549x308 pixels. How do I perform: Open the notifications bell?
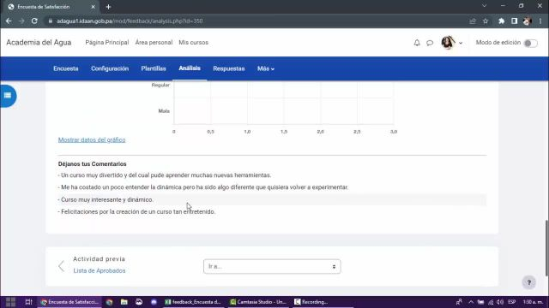tap(417, 43)
